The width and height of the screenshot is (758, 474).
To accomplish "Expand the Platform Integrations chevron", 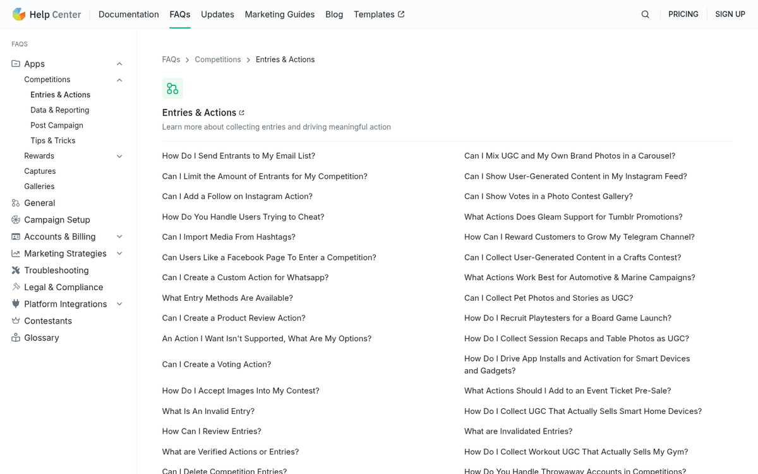I will tap(119, 304).
